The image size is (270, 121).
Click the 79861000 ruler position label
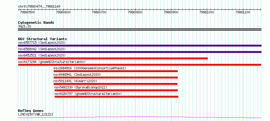coord(207,12)
